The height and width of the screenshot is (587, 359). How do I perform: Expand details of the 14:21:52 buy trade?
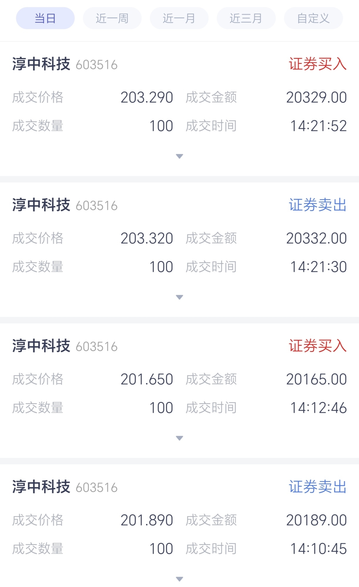click(x=179, y=156)
